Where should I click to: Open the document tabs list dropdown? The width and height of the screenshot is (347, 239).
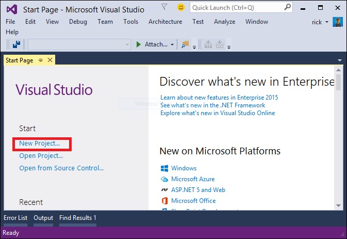tap(340, 60)
